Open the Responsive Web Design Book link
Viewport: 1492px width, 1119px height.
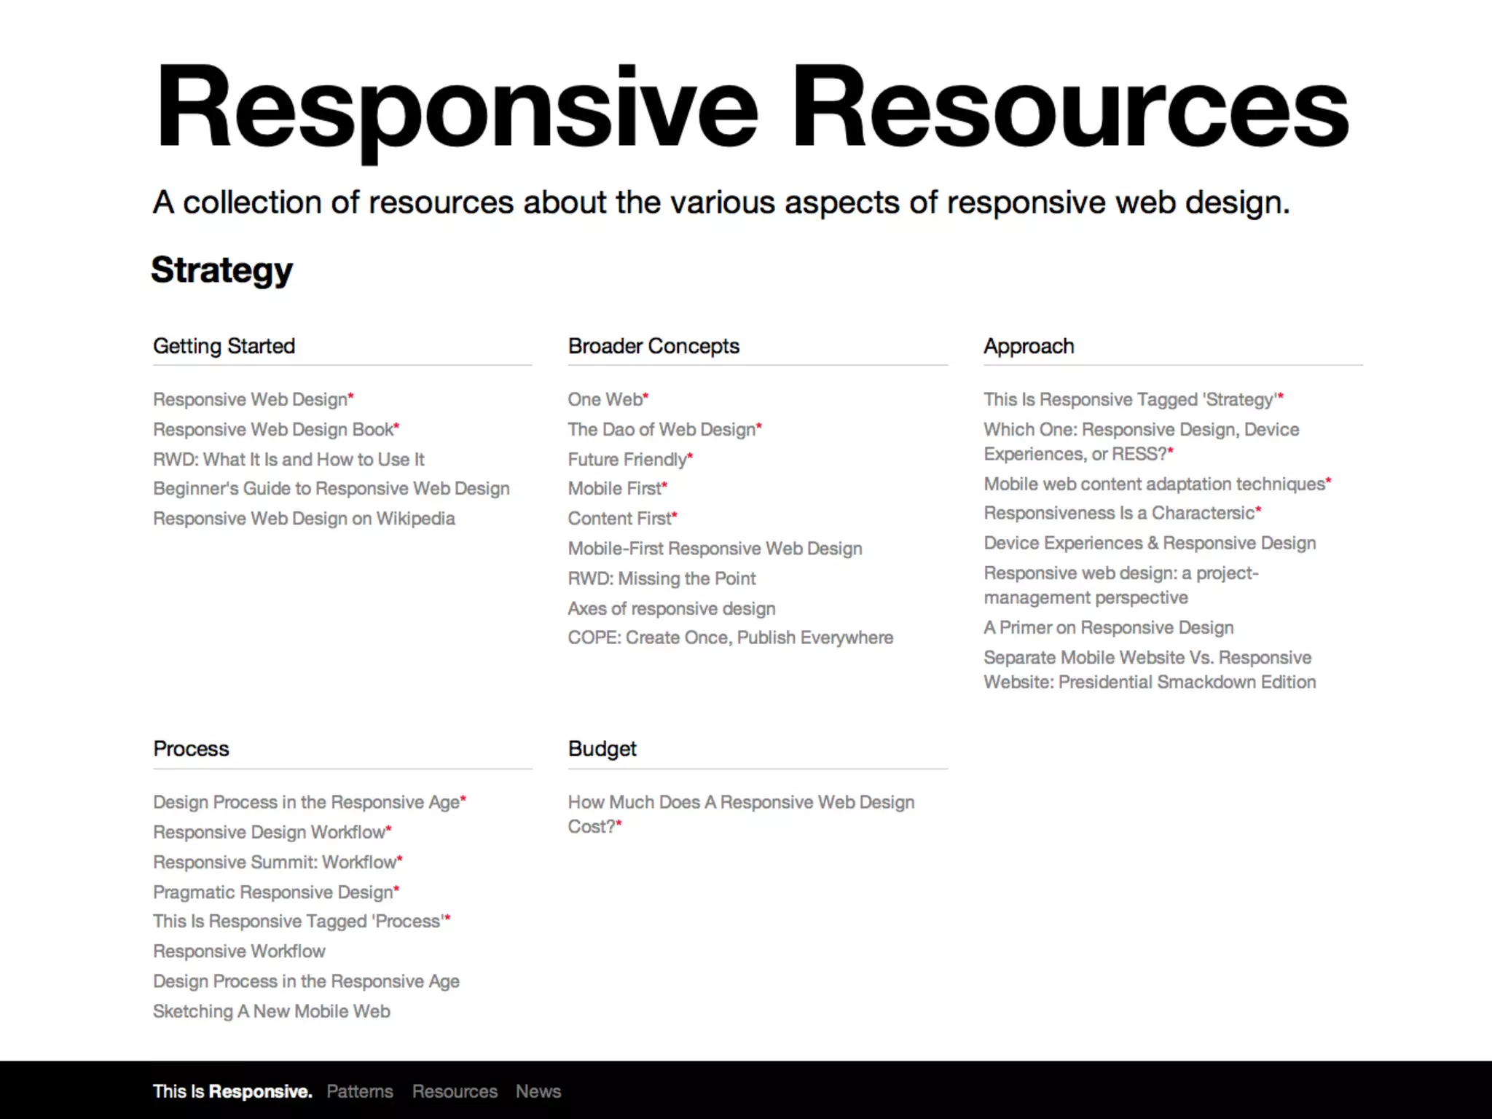273,430
